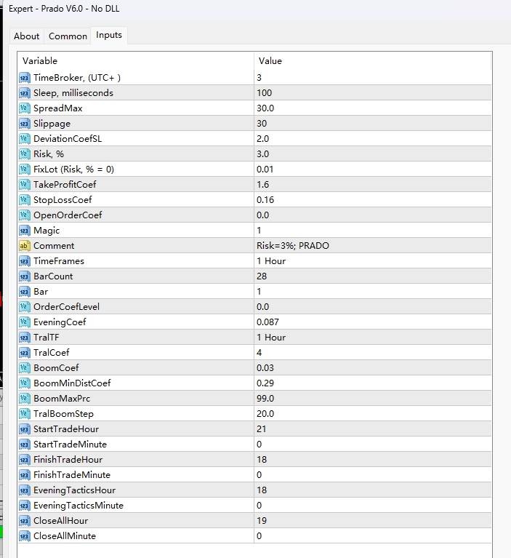Viewport: 511px width, 558px height.
Task: Open the TimeFrames value 1 Hour dropdown
Action: 372,261
